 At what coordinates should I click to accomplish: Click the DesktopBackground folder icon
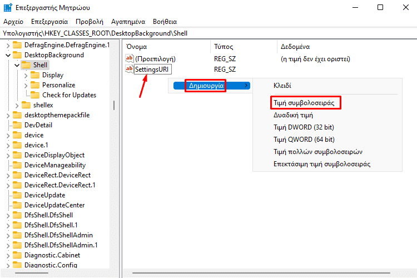[x=17, y=55]
